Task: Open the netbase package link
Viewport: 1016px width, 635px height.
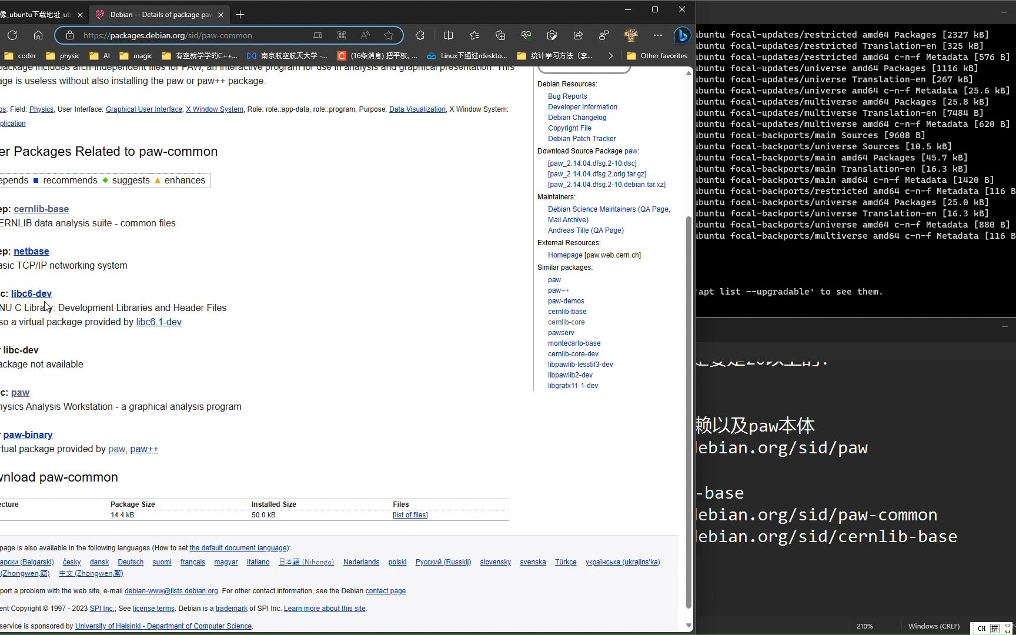Action: pyautogui.click(x=31, y=252)
